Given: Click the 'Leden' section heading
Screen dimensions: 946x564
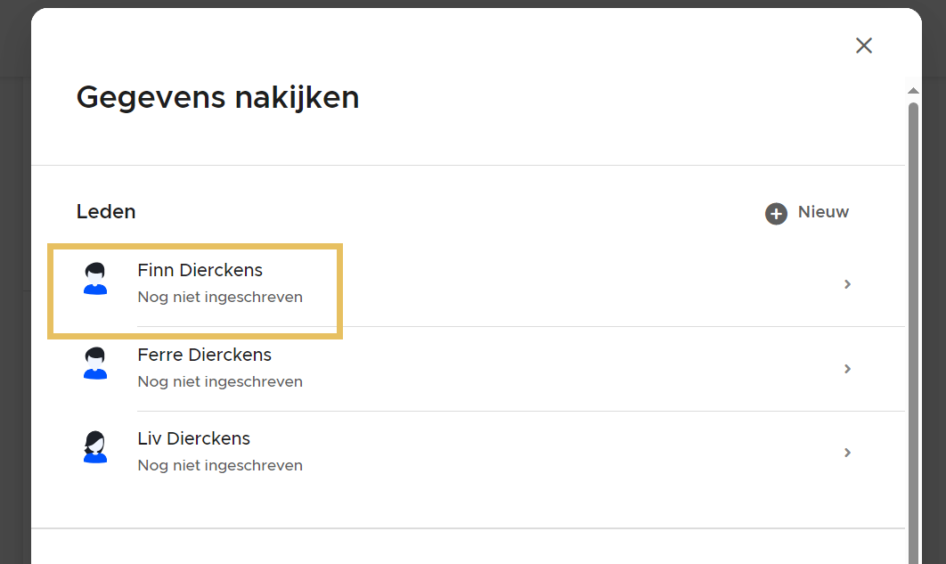Looking at the screenshot, I should pyautogui.click(x=106, y=212).
